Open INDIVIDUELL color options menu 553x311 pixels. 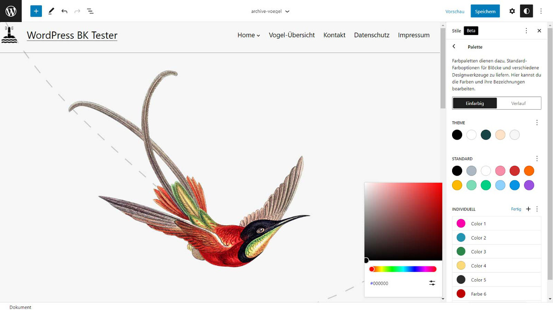[537, 209]
